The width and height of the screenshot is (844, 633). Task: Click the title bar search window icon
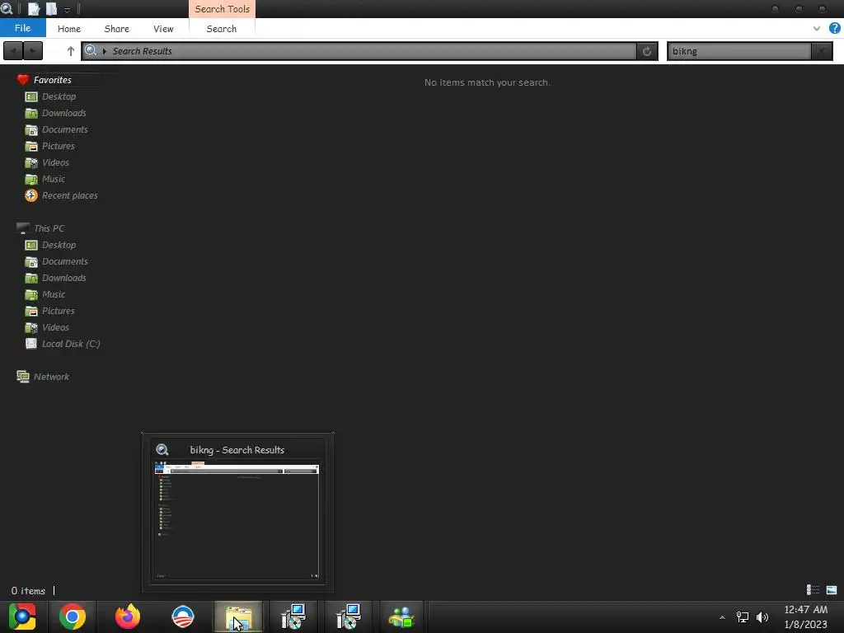[7, 8]
